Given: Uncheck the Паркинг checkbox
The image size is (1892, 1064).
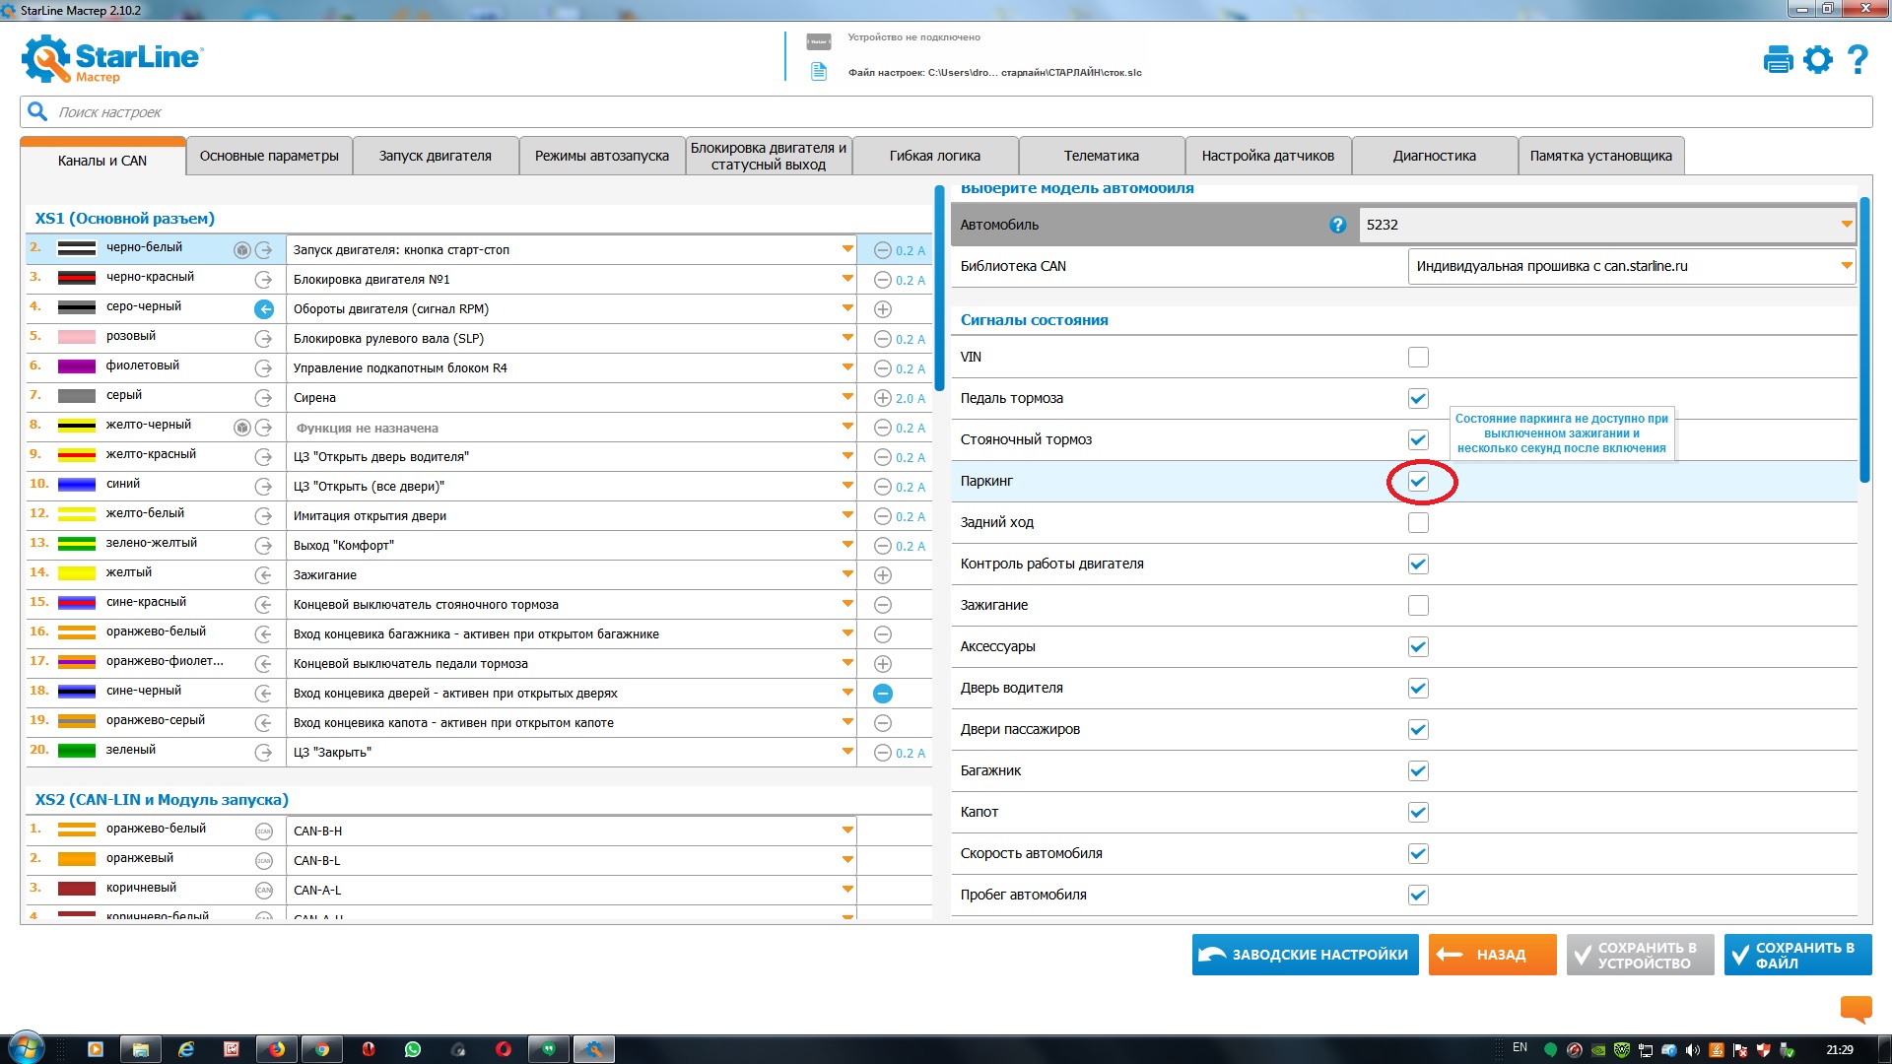Looking at the screenshot, I should 1418,481.
